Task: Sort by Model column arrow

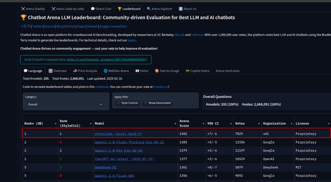Action: 175,123
